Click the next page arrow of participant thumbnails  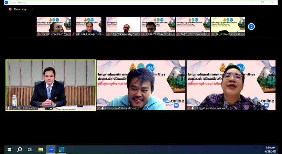coord(251,27)
